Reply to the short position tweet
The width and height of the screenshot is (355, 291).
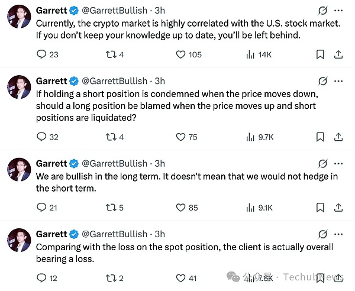(x=41, y=137)
